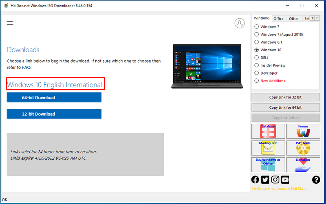Click the Windows 10 English International heading
The height and width of the screenshot is (204, 326).
point(55,85)
